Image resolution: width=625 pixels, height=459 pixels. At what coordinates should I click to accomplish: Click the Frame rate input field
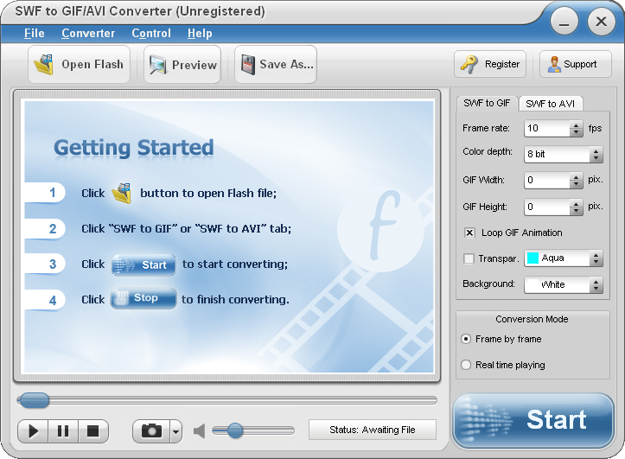[547, 128]
